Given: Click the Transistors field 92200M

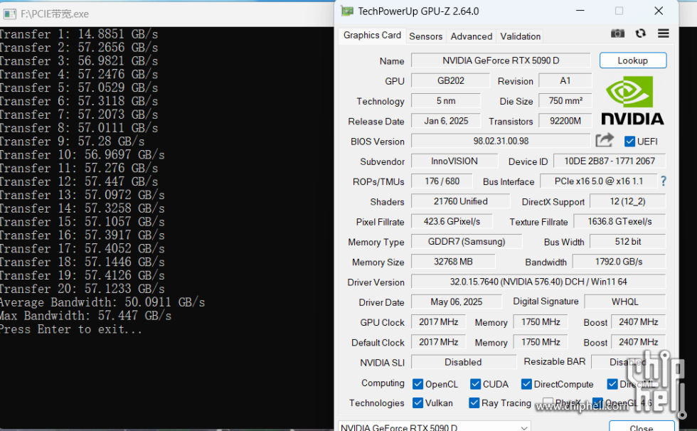Looking at the screenshot, I should (565, 121).
